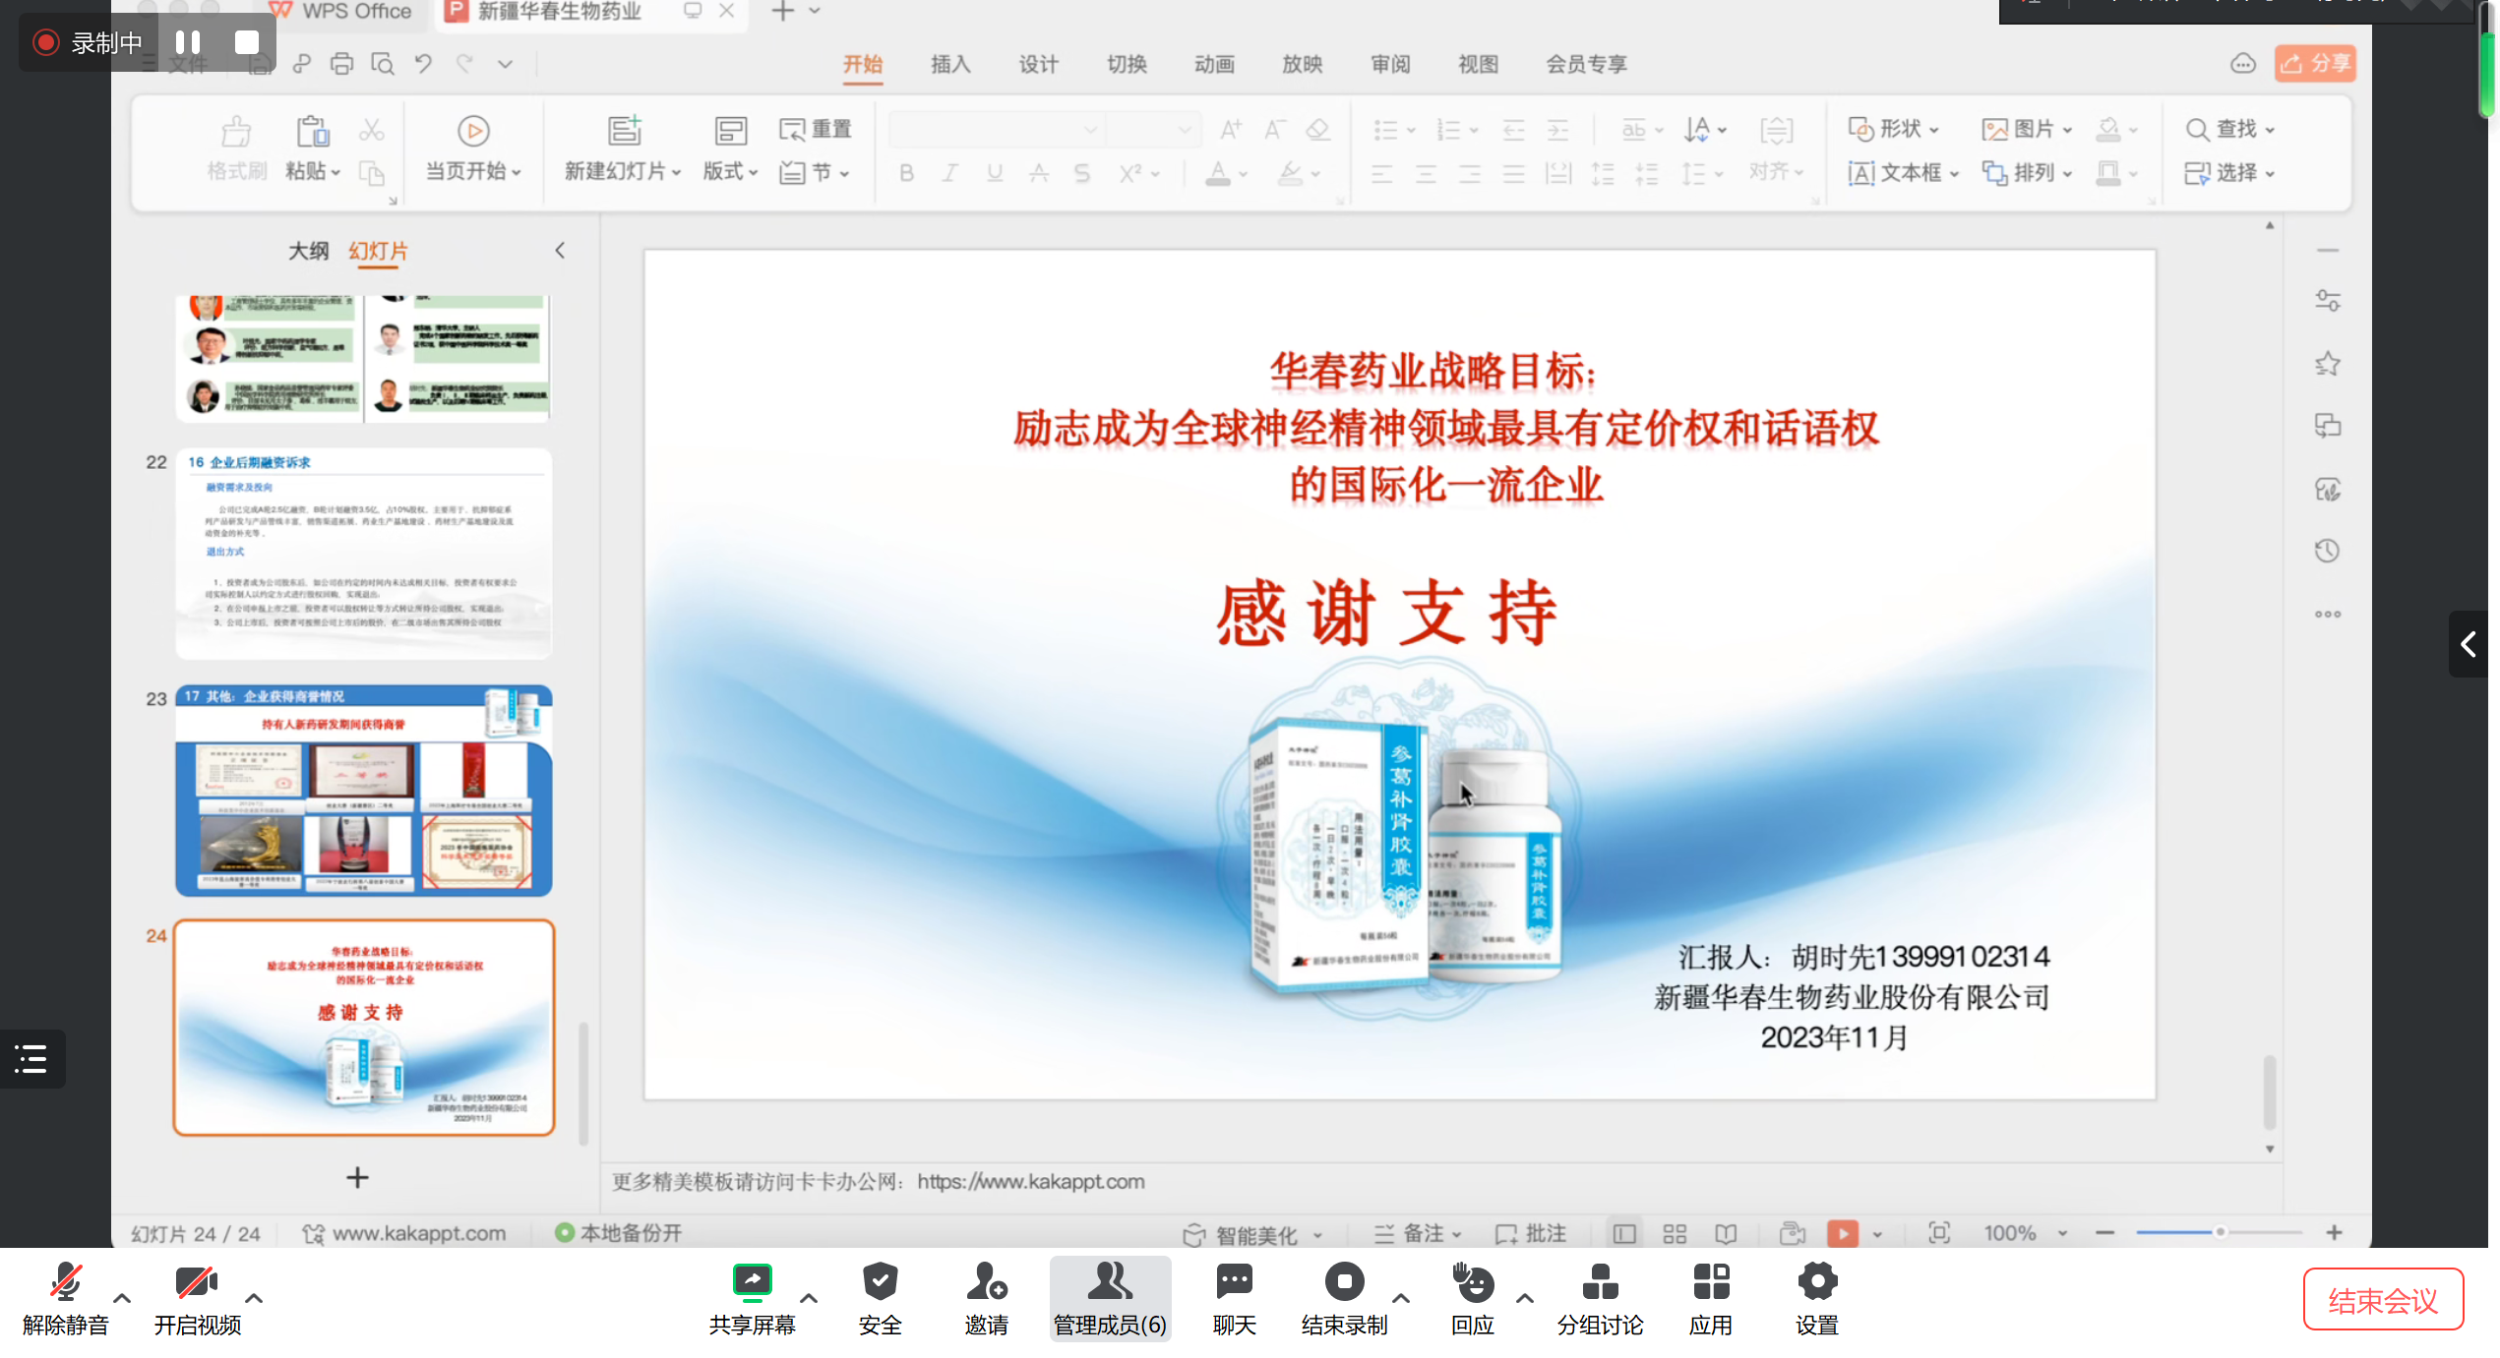Switch to the Design (设计) tab
Screen dimensions: 2500x1358
[1038, 64]
